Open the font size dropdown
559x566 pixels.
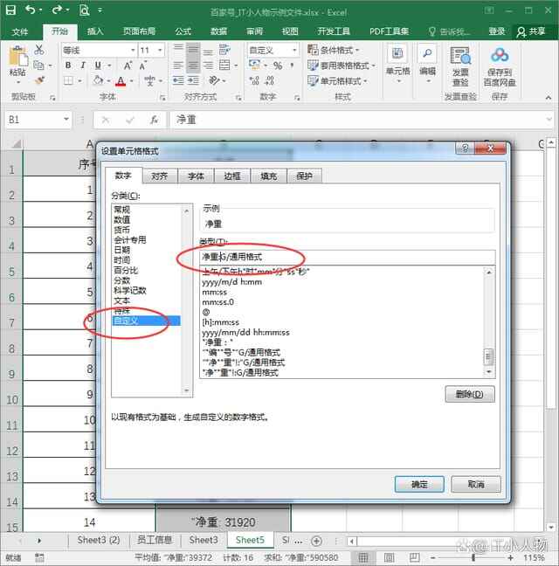160,50
